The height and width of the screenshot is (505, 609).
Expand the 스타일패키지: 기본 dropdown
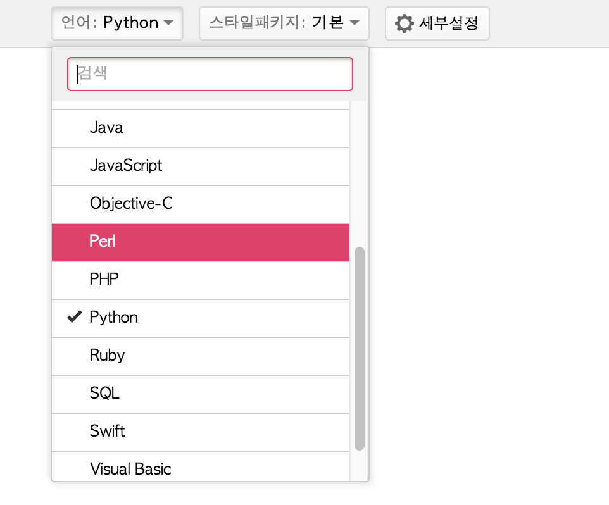coord(284,23)
